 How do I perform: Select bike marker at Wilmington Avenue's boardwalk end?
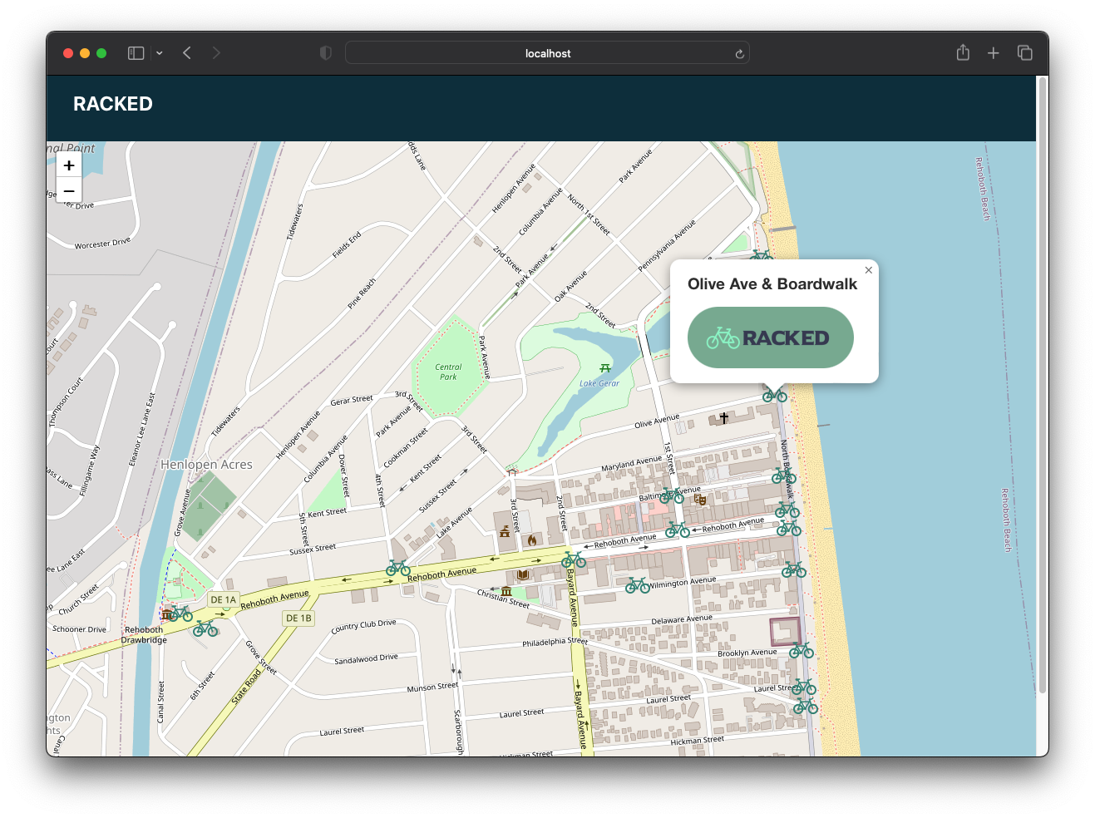pyautogui.click(x=794, y=569)
